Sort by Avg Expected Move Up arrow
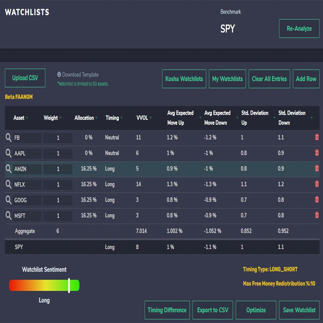Screen dimensions: 323x323 [200, 118]
